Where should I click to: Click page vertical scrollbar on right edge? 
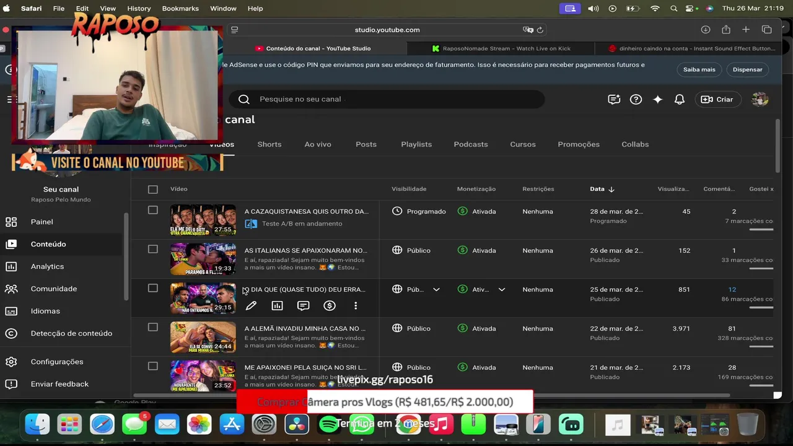click(x=778, y=146)
